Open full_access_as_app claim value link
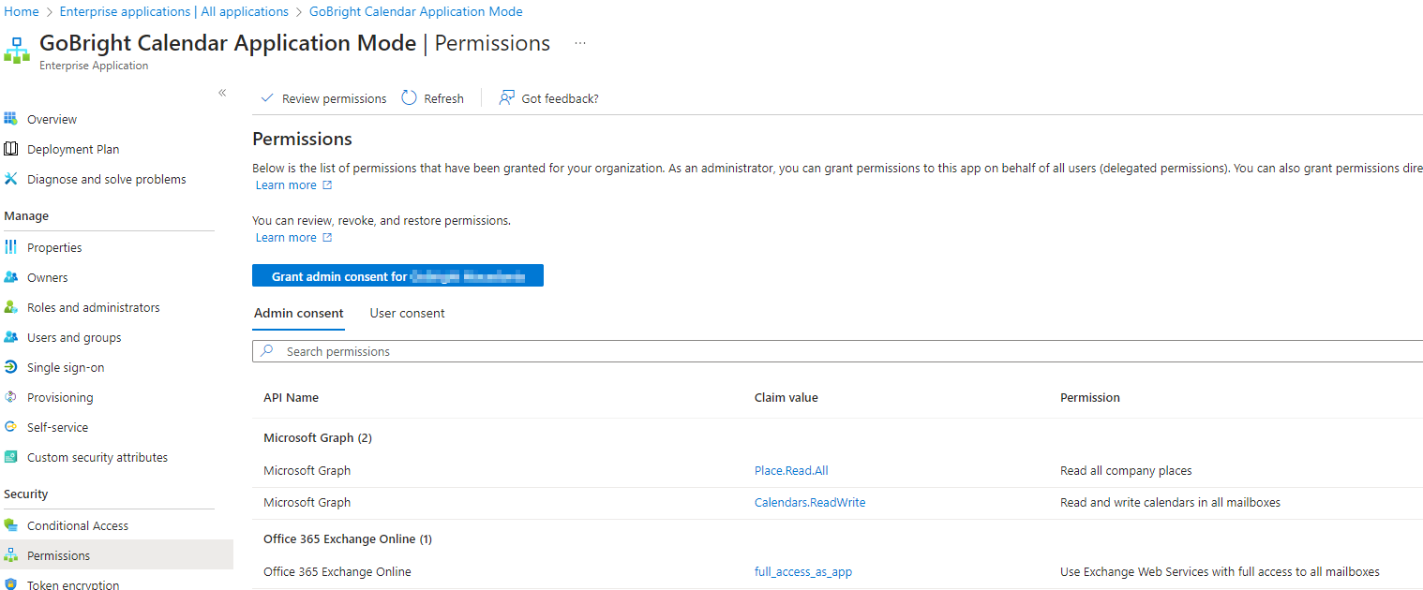 (x=802, y=572)
